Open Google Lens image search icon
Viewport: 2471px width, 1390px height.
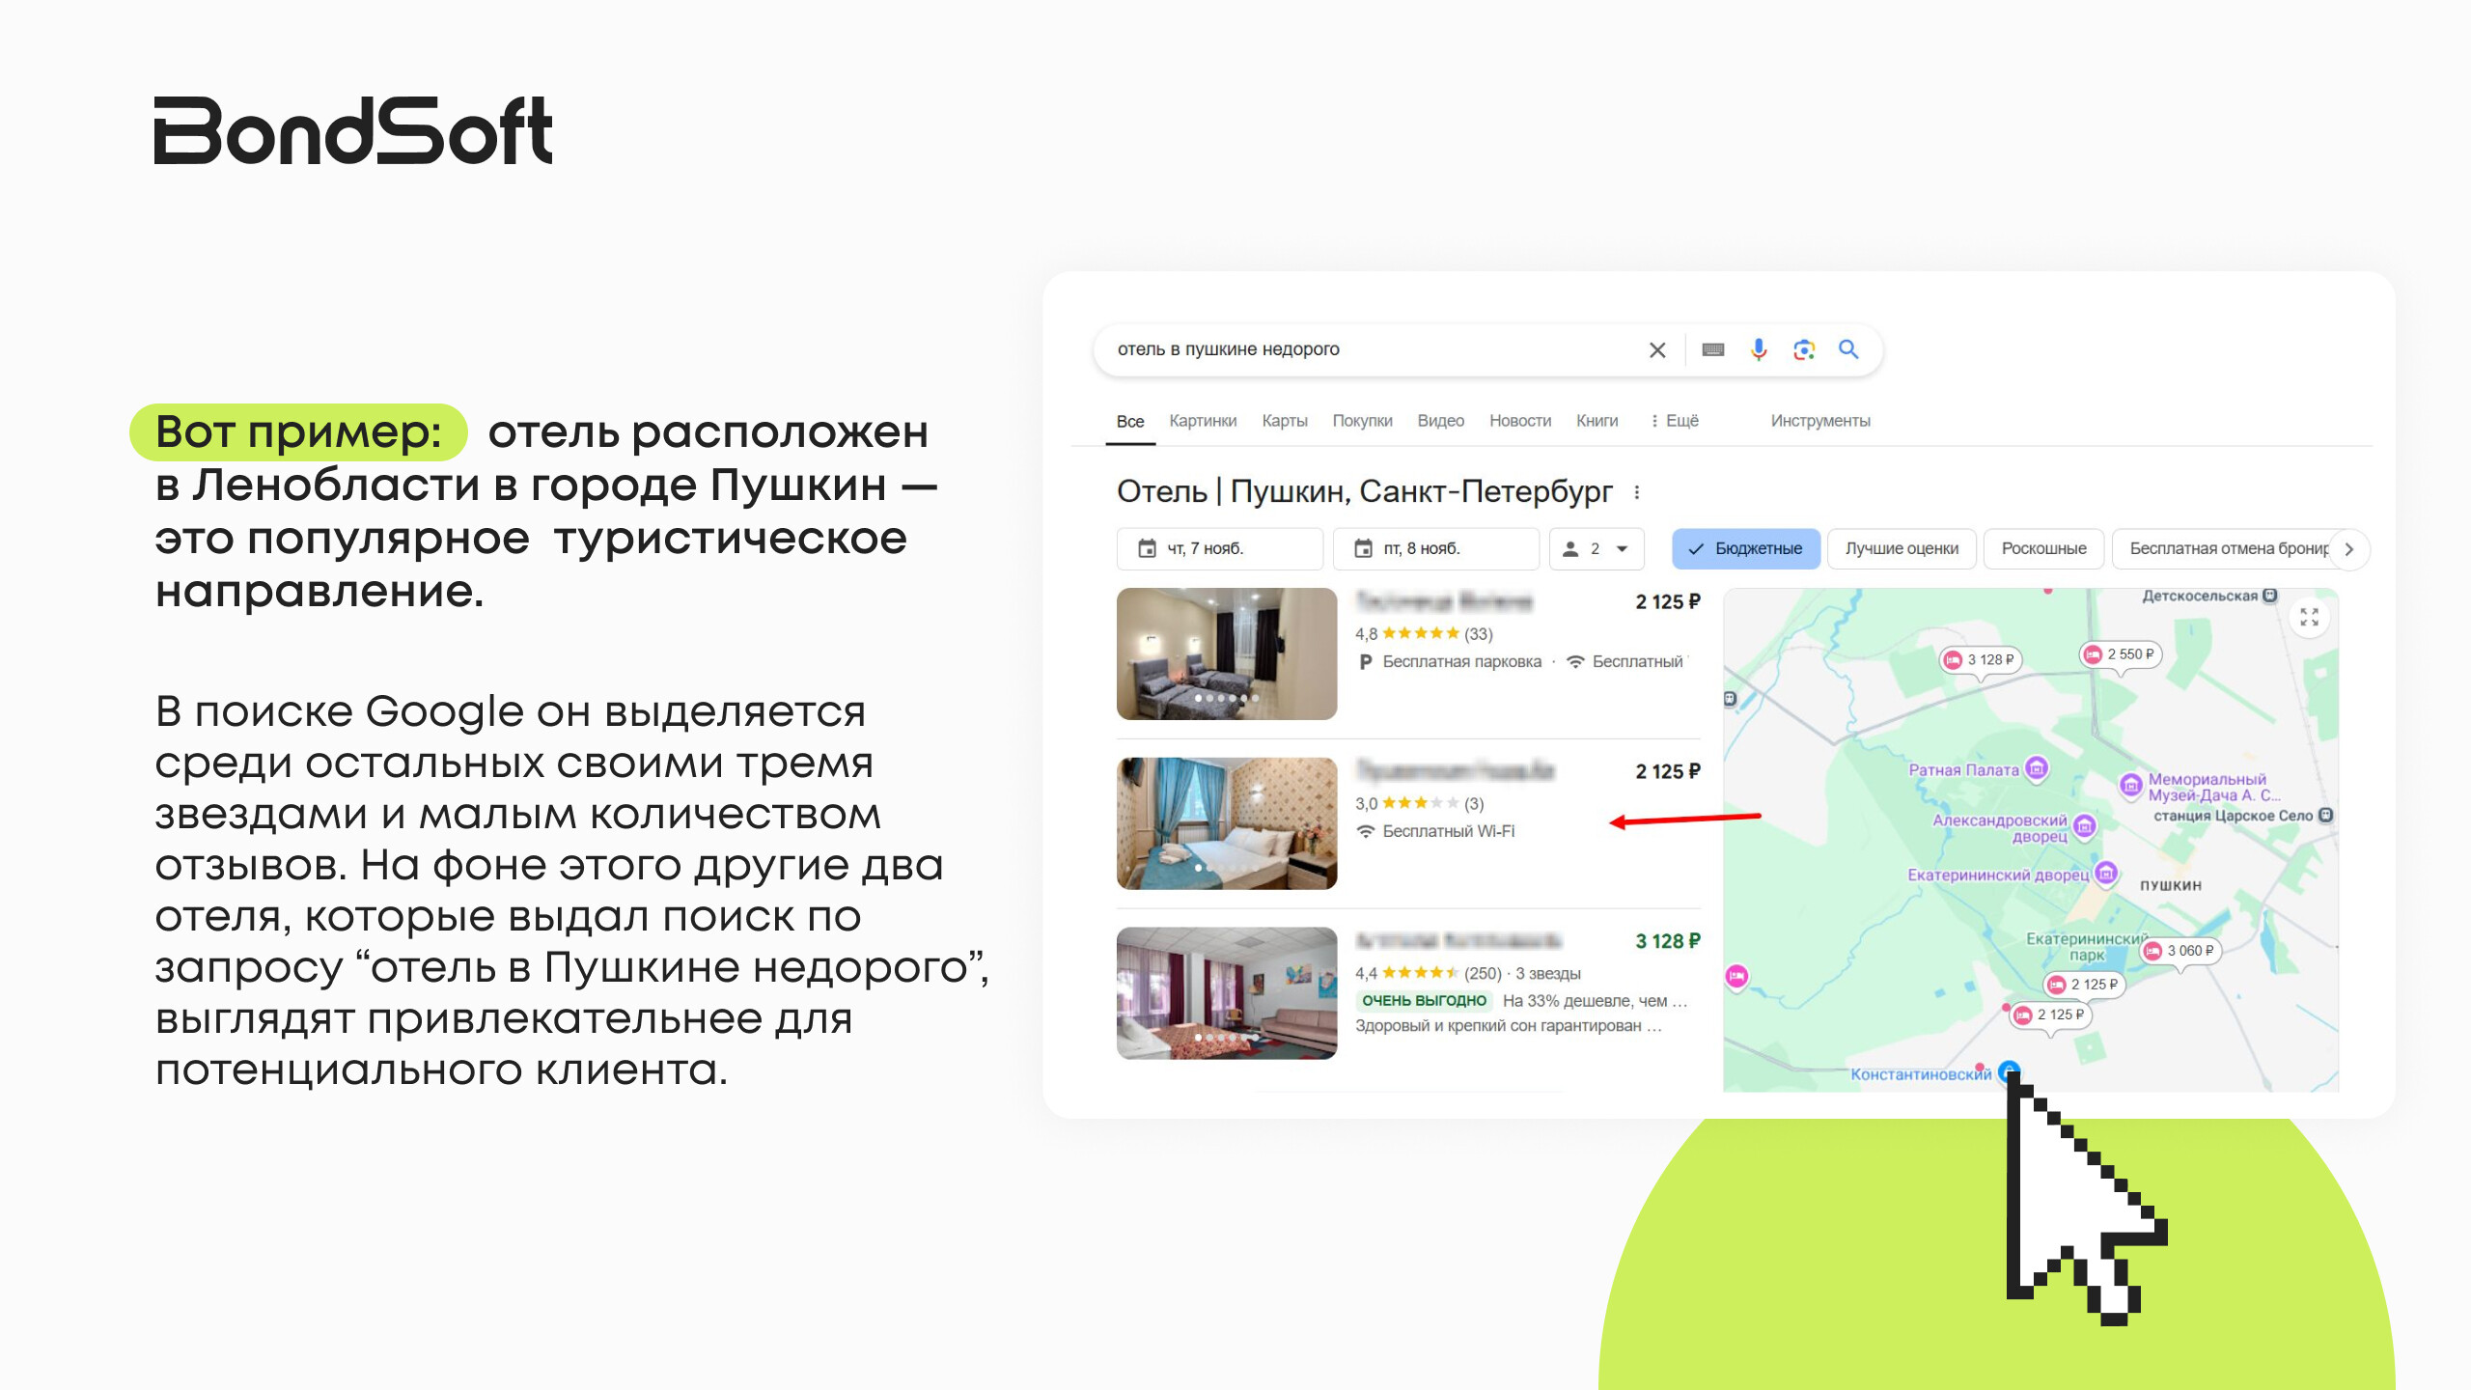[x=1803, y=349]
